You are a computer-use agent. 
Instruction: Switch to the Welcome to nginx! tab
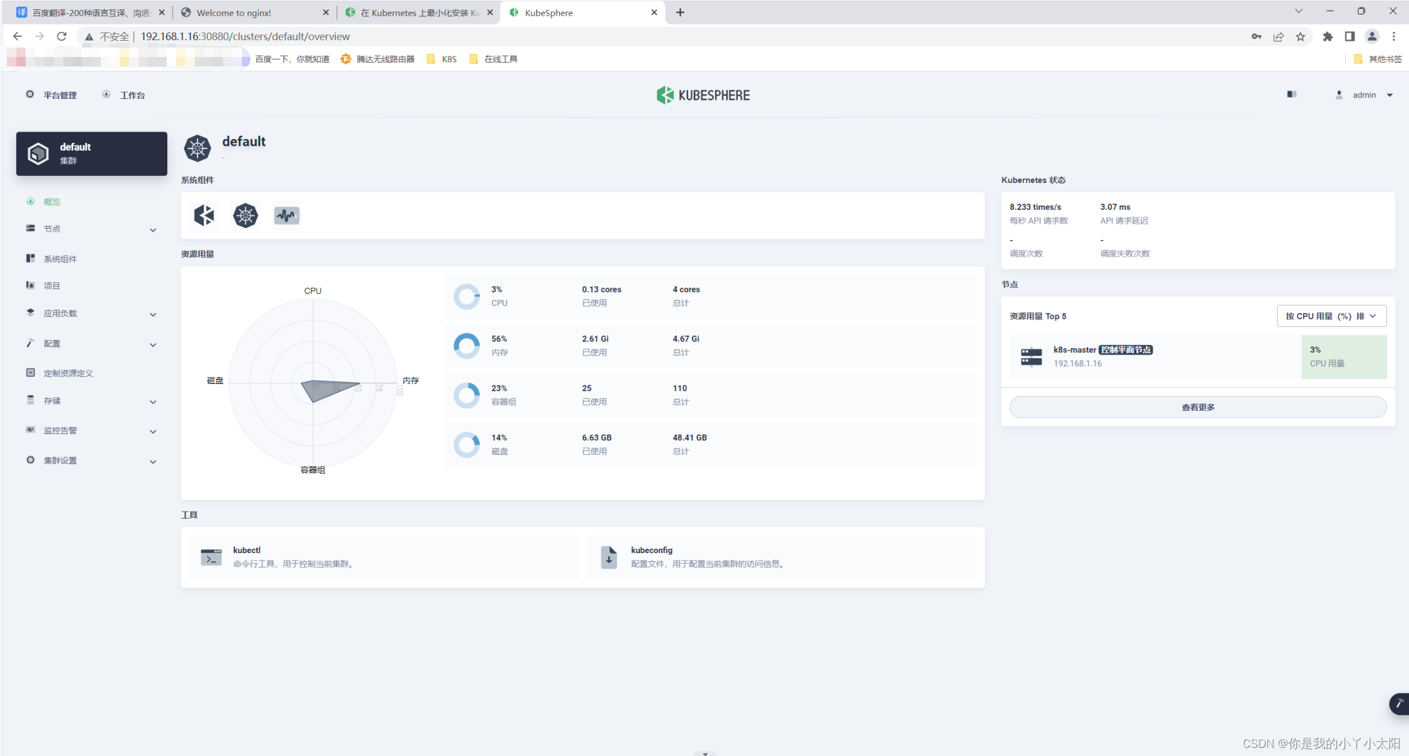234,13
